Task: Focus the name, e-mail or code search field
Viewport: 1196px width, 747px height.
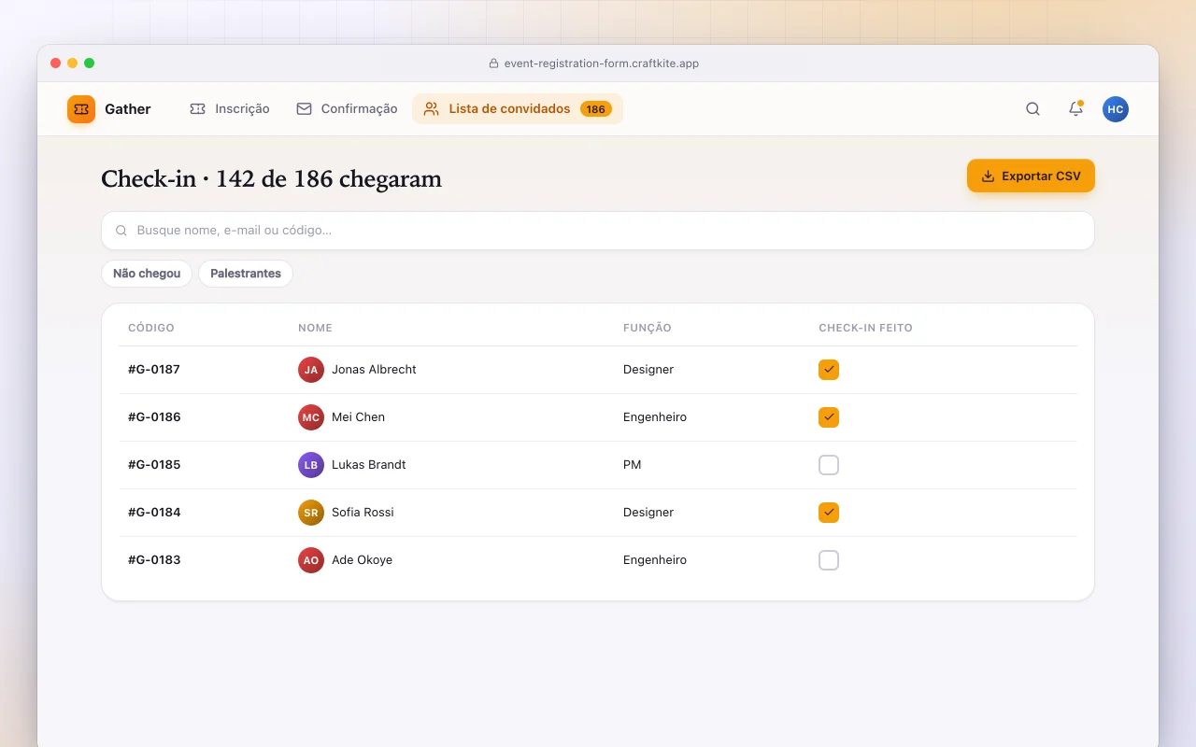Action: pos(598,231)
